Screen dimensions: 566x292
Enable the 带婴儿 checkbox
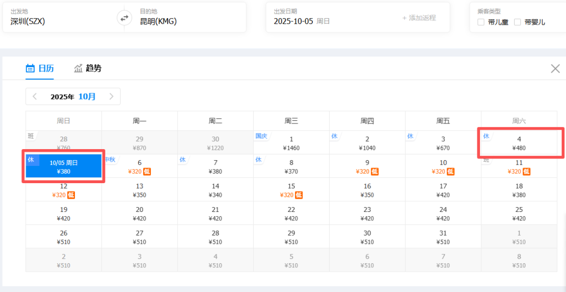tap(517, 22)
